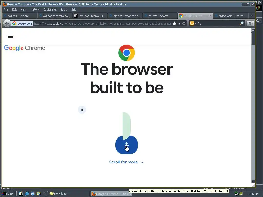The width and height of the screenshot is (263, 197).
Task: Switch to the chrome - Search tab
Action: pyautogui.click(x=160, y=16)
